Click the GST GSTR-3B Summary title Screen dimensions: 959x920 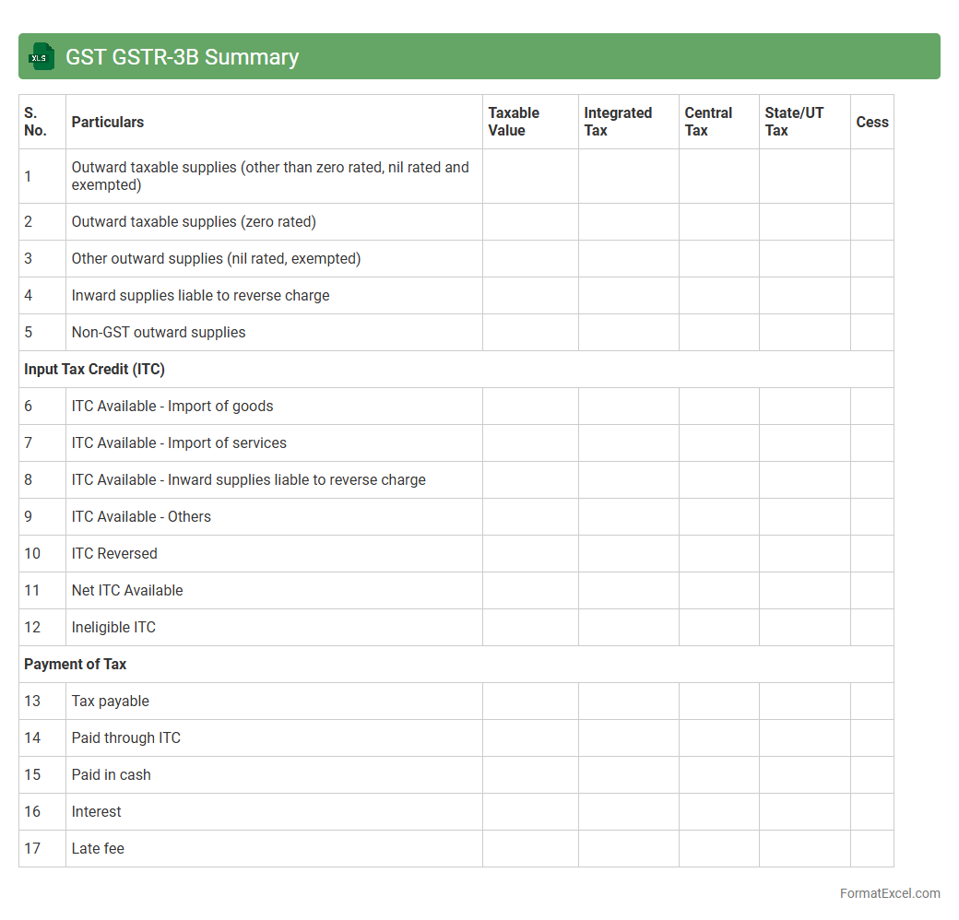coord(182,57)
